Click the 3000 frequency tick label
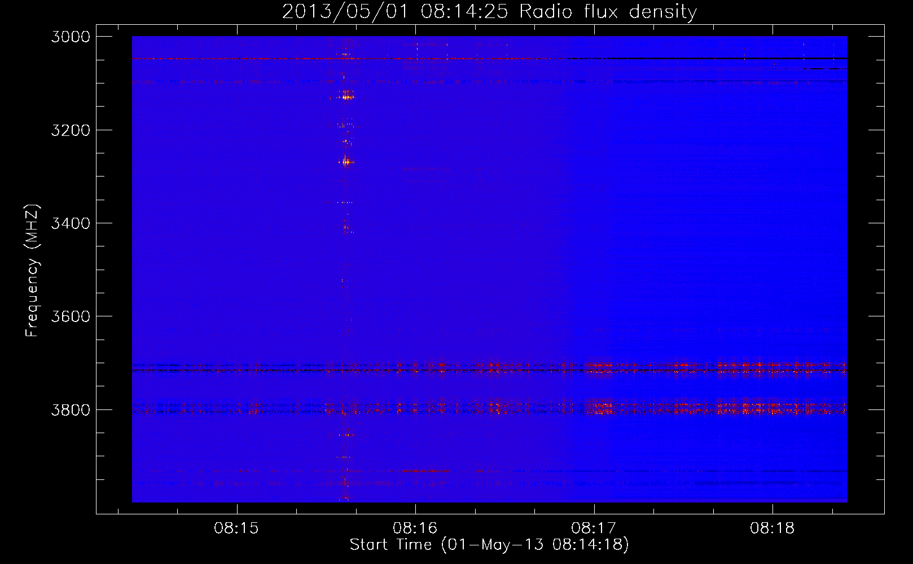The width and height of the screenshot is (913, 564). coord(71,37)
